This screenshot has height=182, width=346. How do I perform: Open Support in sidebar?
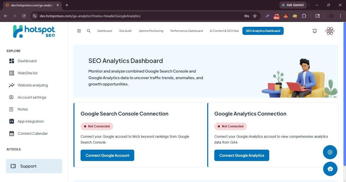[34, 166]
